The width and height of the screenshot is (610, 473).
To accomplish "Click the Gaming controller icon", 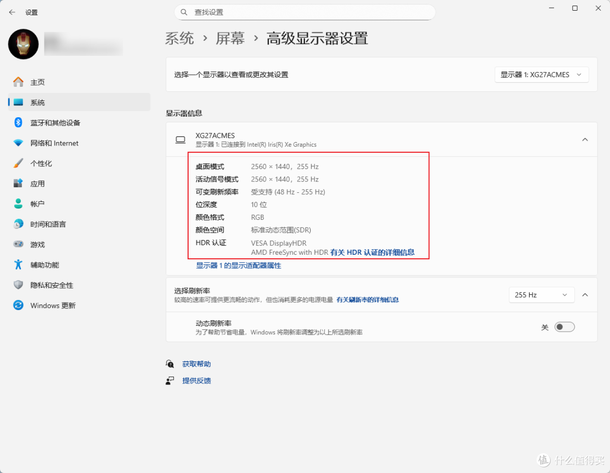I will pos(19,245).
